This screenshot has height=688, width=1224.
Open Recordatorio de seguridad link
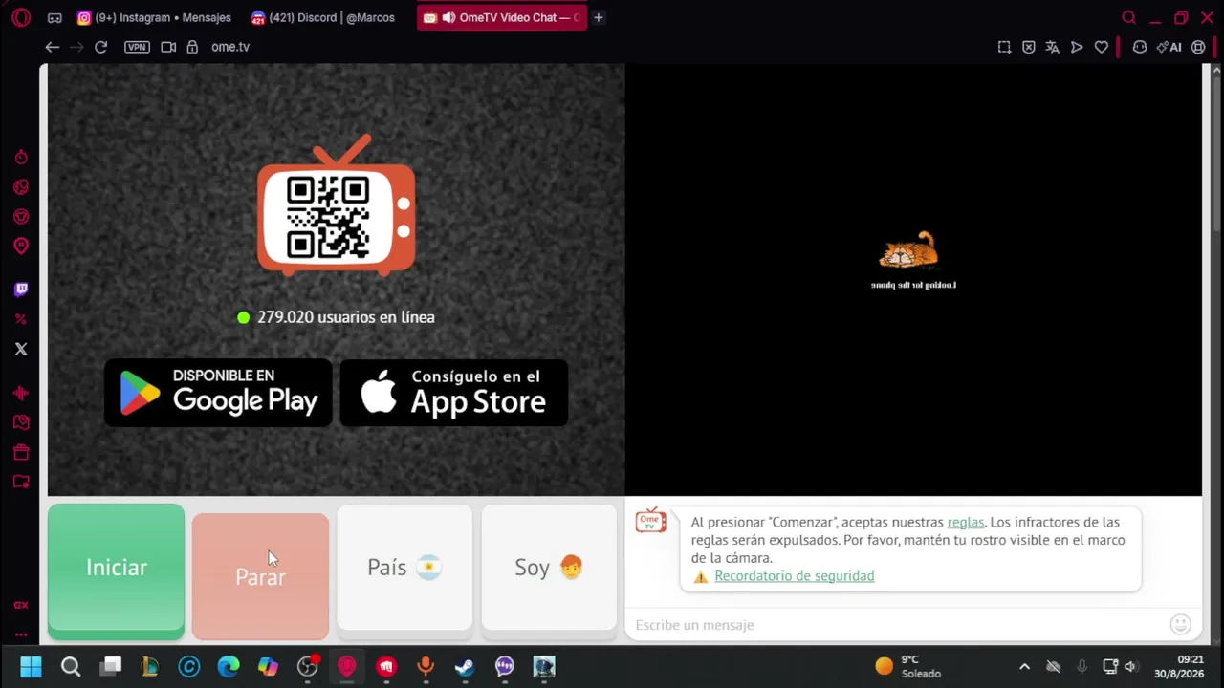(794, 576)
